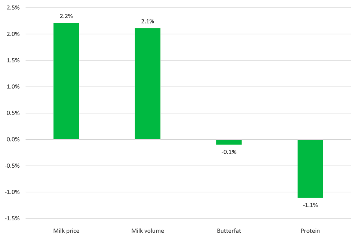Click the Milk price category label
This screenshot has height=239, width=359.
(x=66, y=231)
